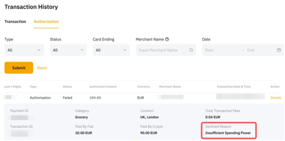Click the magnifier icon in merchant search

[191, 50]
